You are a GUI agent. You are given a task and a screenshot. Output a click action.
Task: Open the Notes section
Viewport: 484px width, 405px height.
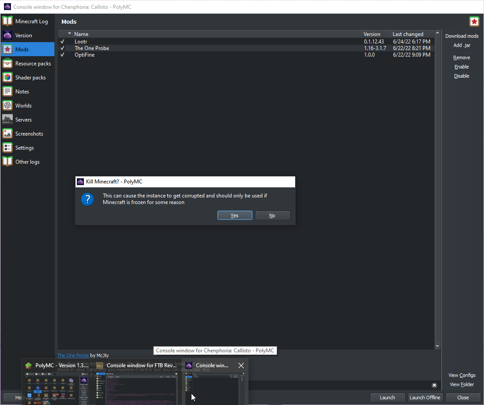[x=22, y=91]
